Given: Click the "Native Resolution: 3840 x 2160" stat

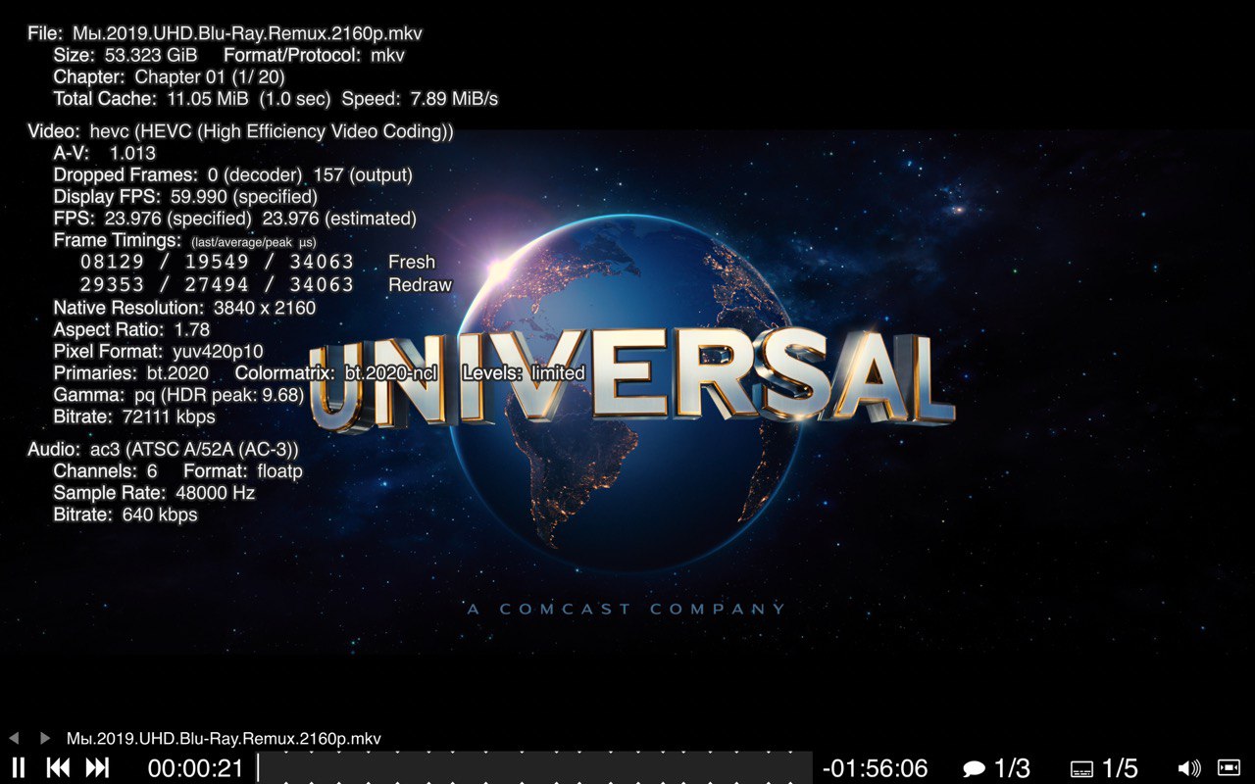Looking at the screenshot, I should [185, 308].
